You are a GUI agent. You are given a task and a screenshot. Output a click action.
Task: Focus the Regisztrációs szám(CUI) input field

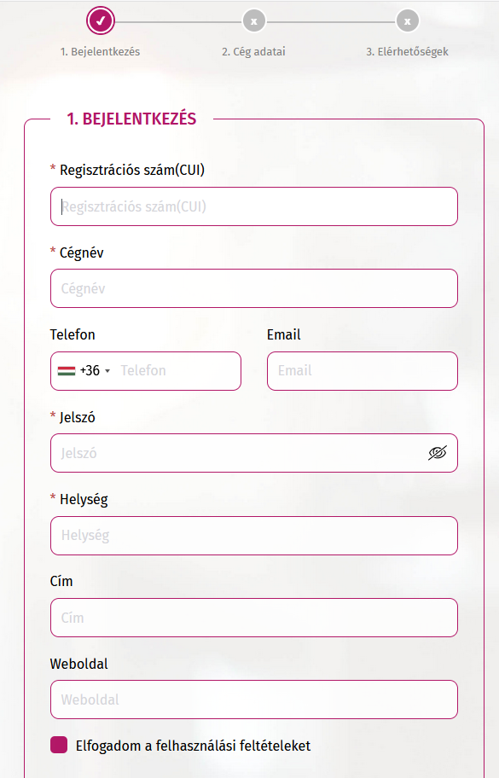coord(254,206)
